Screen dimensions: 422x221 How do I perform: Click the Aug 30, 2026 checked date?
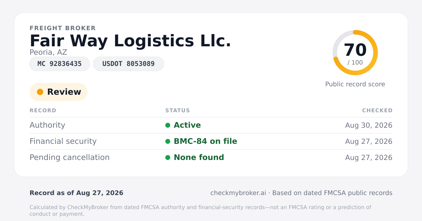coord(369,125)
